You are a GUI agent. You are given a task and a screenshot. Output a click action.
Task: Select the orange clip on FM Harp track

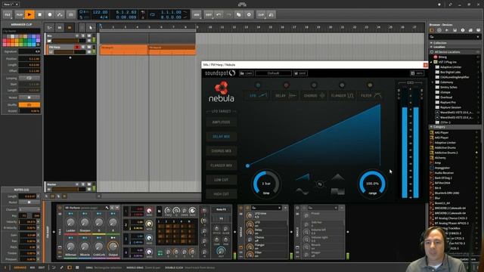(x=123, y=50)
